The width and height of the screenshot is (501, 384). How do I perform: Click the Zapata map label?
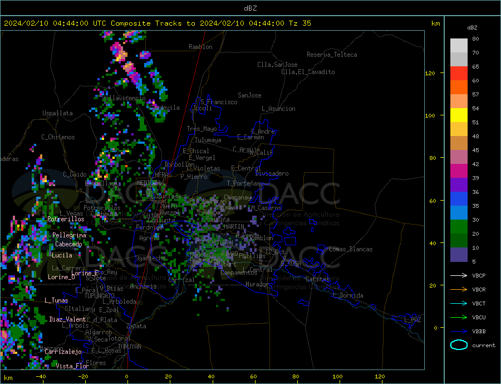136,326
